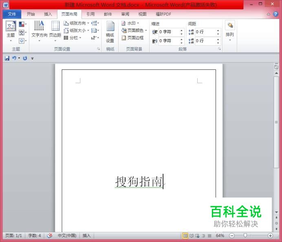Click the proofing errors icon in status bar
This screenshot has height=242, width=282.
click(49, 235)
